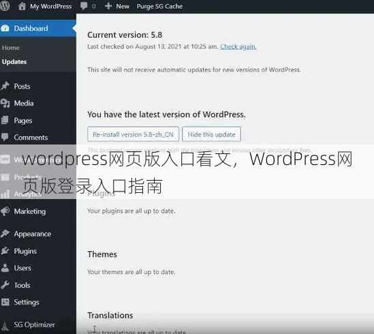Click the SG Optimizer rocket icon
This screenshot has height=334, width=374.
[x=5, y=326]
